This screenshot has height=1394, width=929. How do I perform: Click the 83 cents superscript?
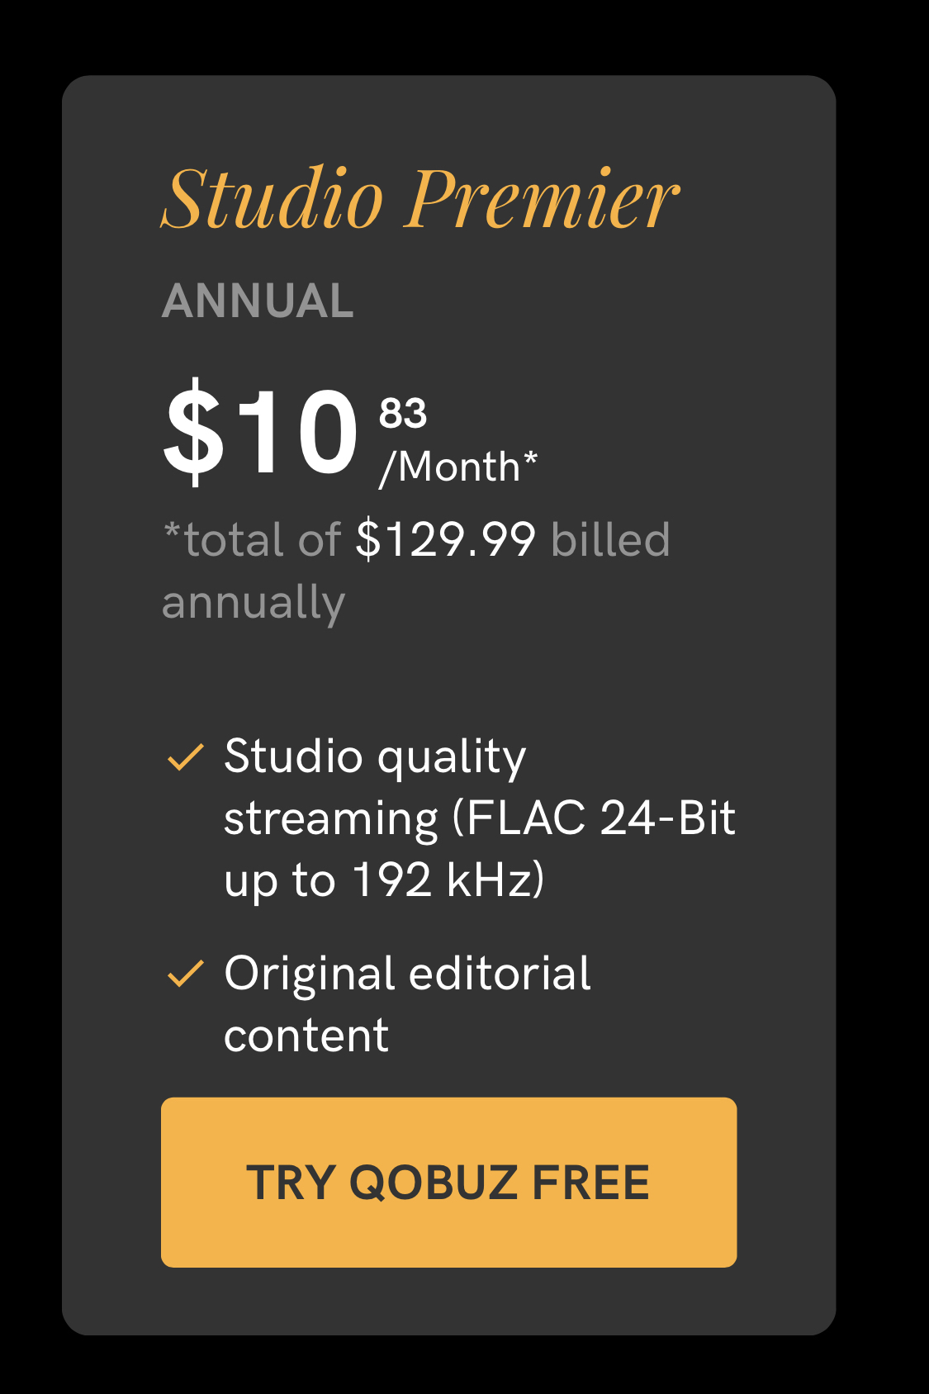click(403, 414)
